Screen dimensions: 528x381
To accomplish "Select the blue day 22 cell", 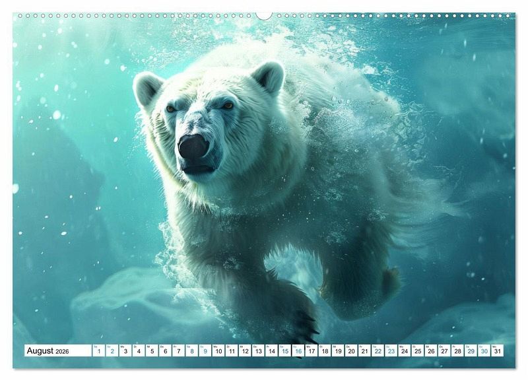I will 378,351.
